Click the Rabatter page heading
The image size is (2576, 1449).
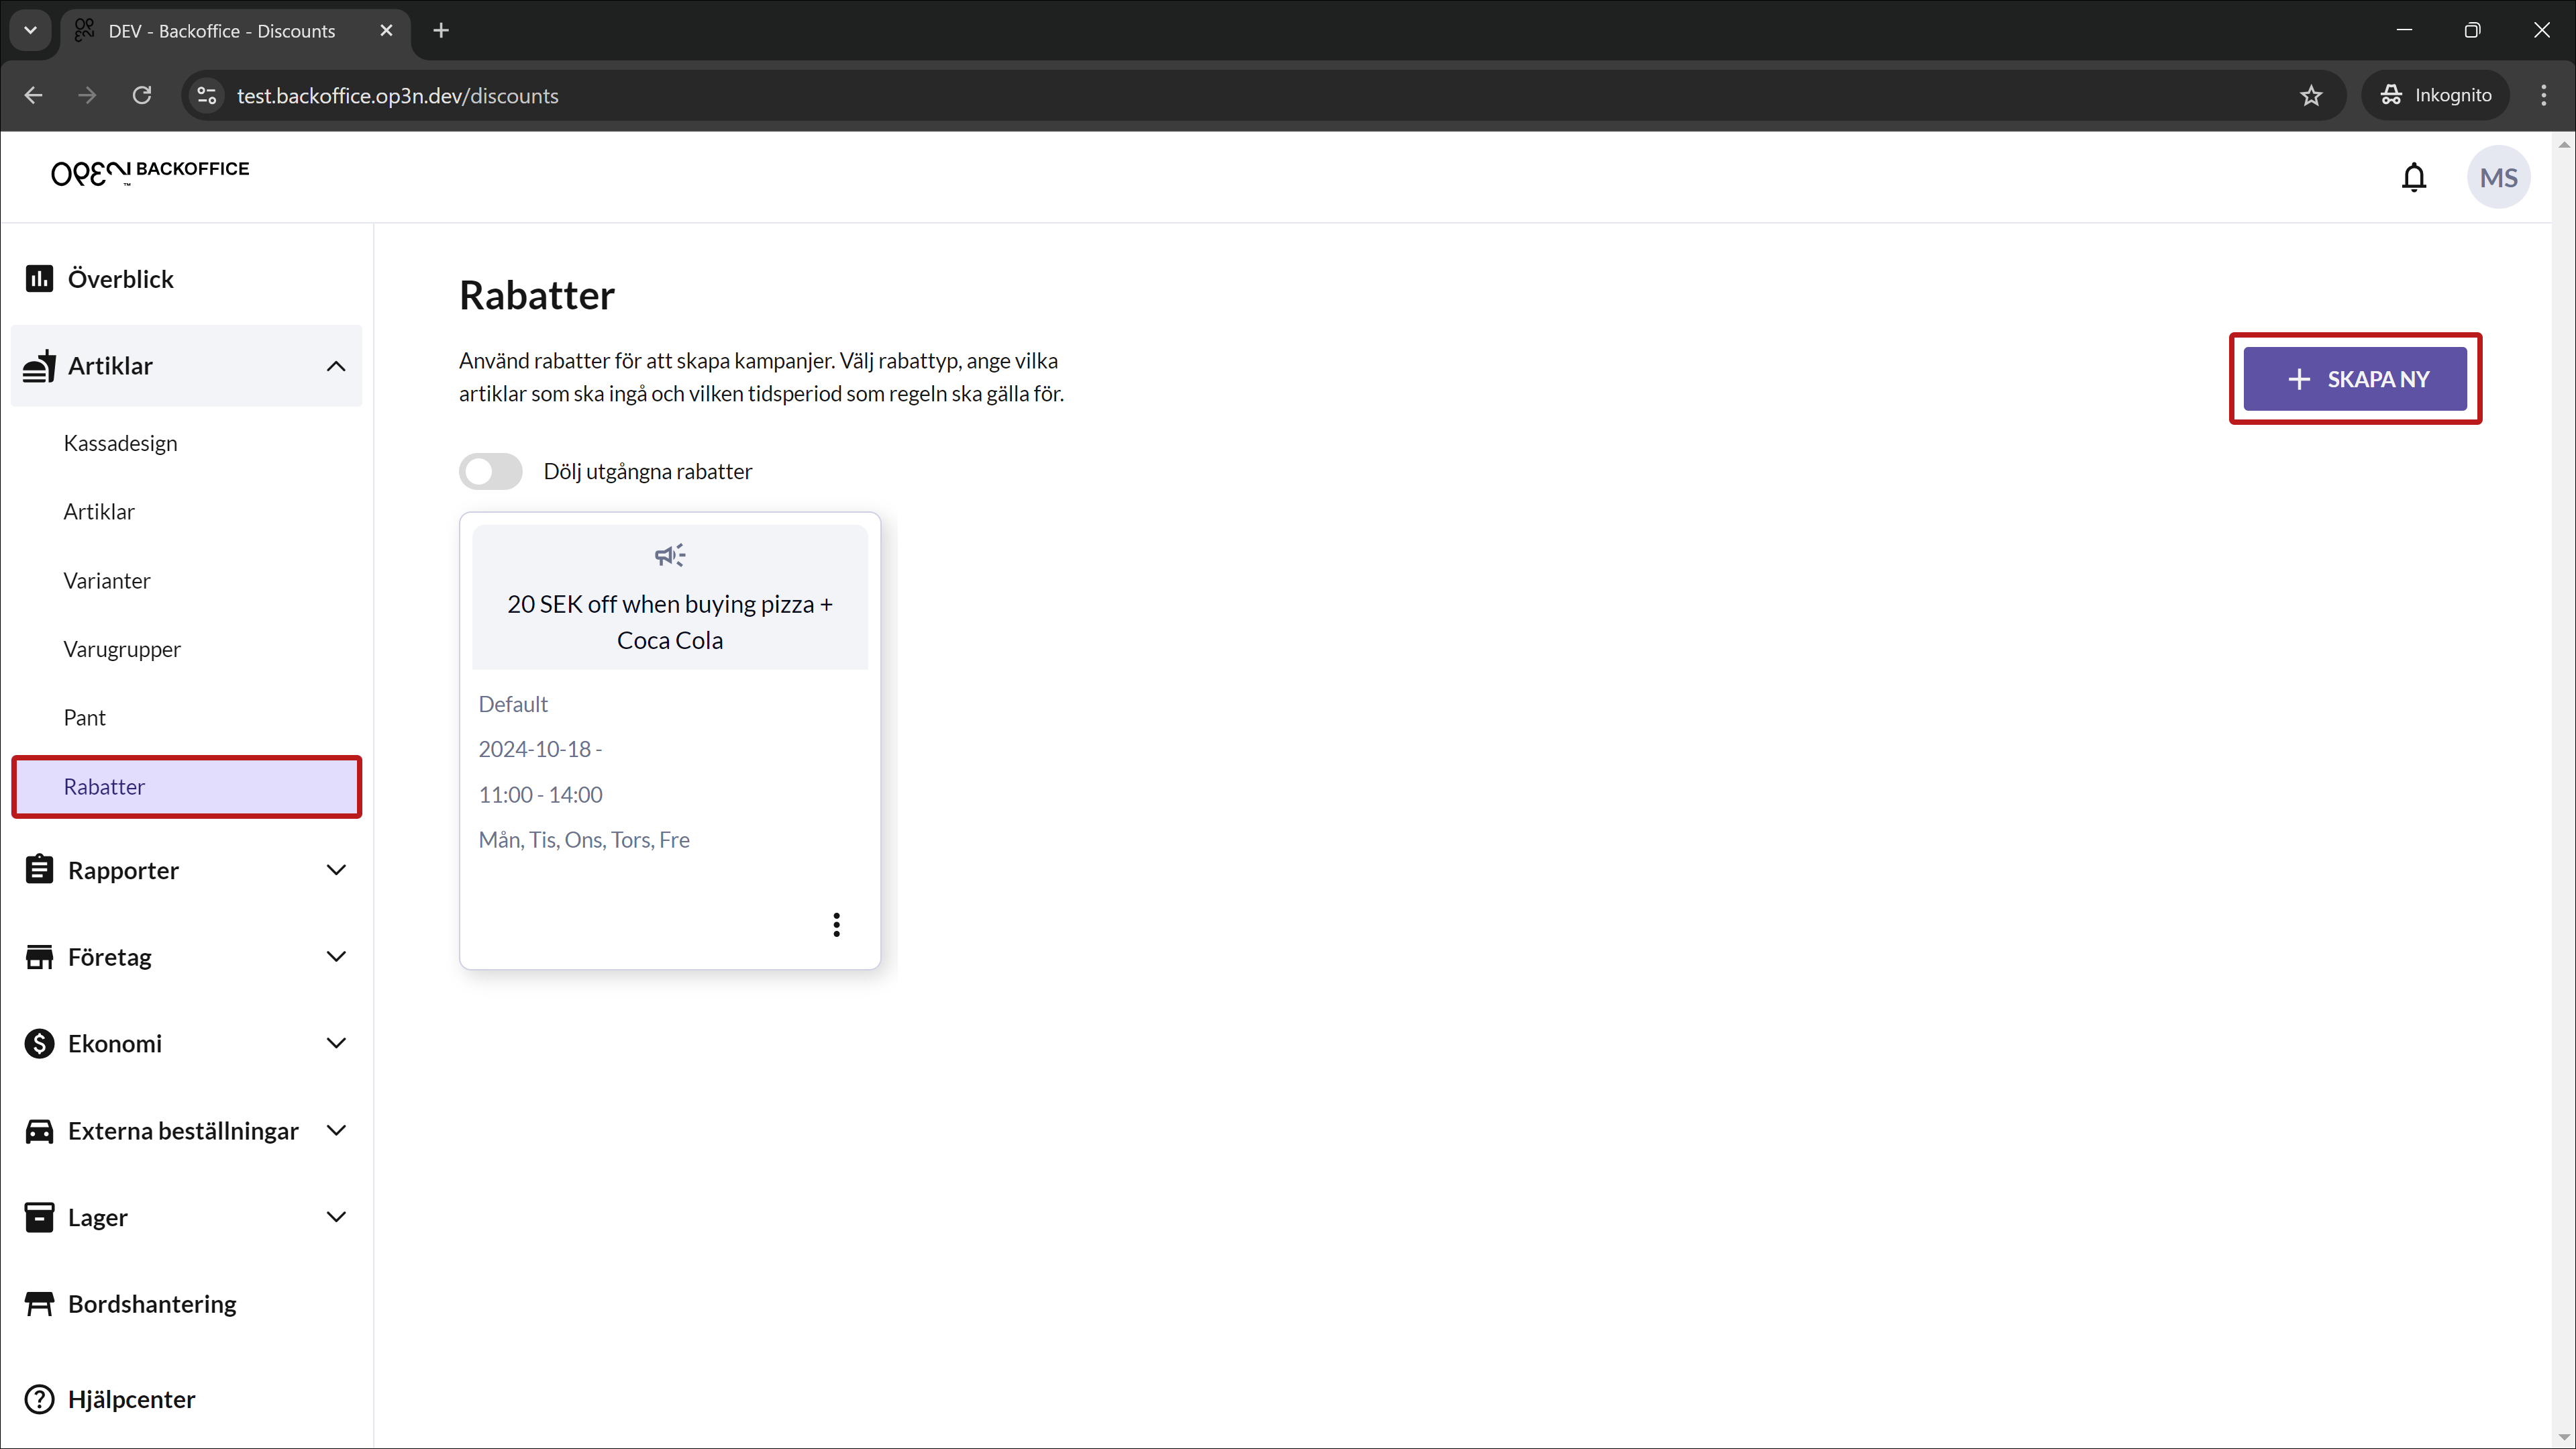click(537, 295)
